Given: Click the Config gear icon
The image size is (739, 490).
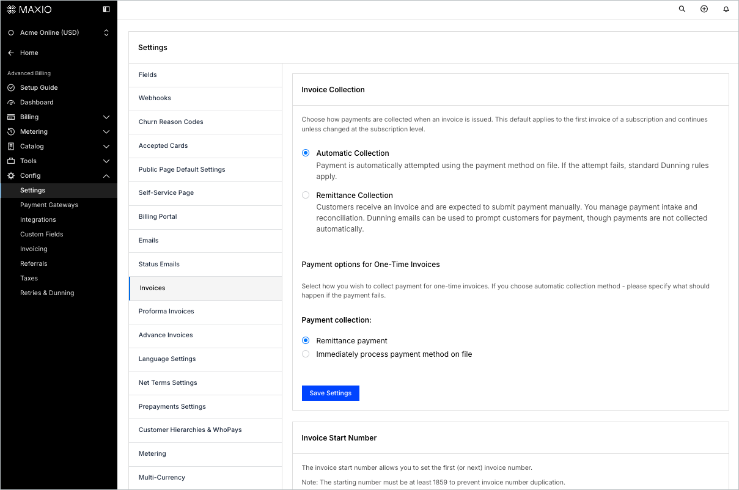Looking at the screenshot, I should click(11, 175).
